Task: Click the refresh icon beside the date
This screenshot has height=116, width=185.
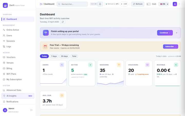Action: (x=63, y=22)
